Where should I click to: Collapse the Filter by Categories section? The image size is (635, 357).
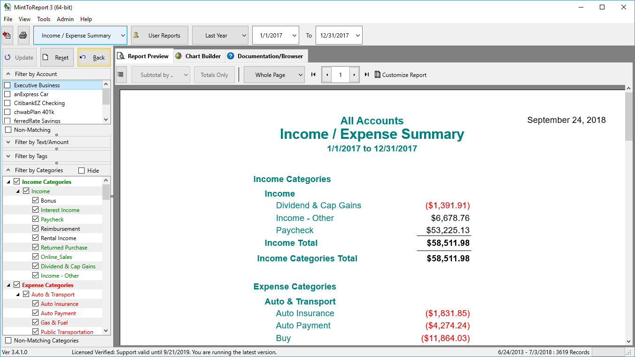(8, 170)
